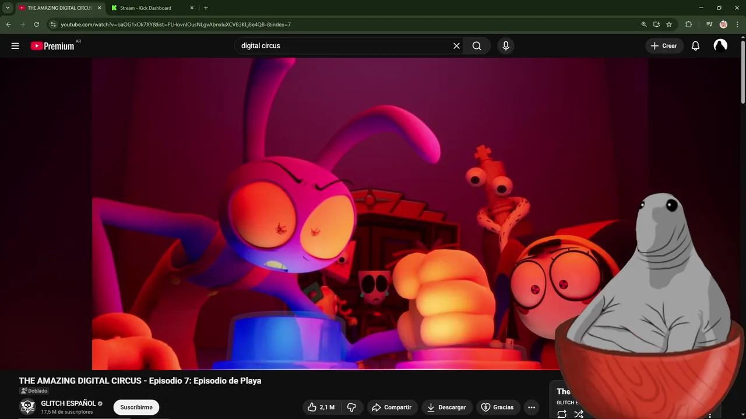Open a new browser tab
Viewport: 746px width, 419px height.
[x=206, y=8]
